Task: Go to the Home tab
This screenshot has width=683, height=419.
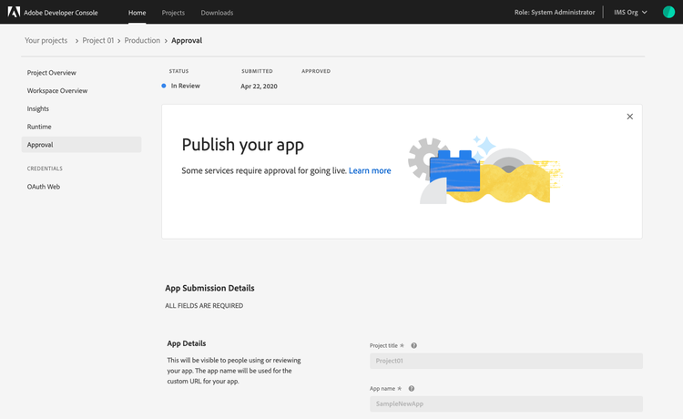Action: coord(137,13)
